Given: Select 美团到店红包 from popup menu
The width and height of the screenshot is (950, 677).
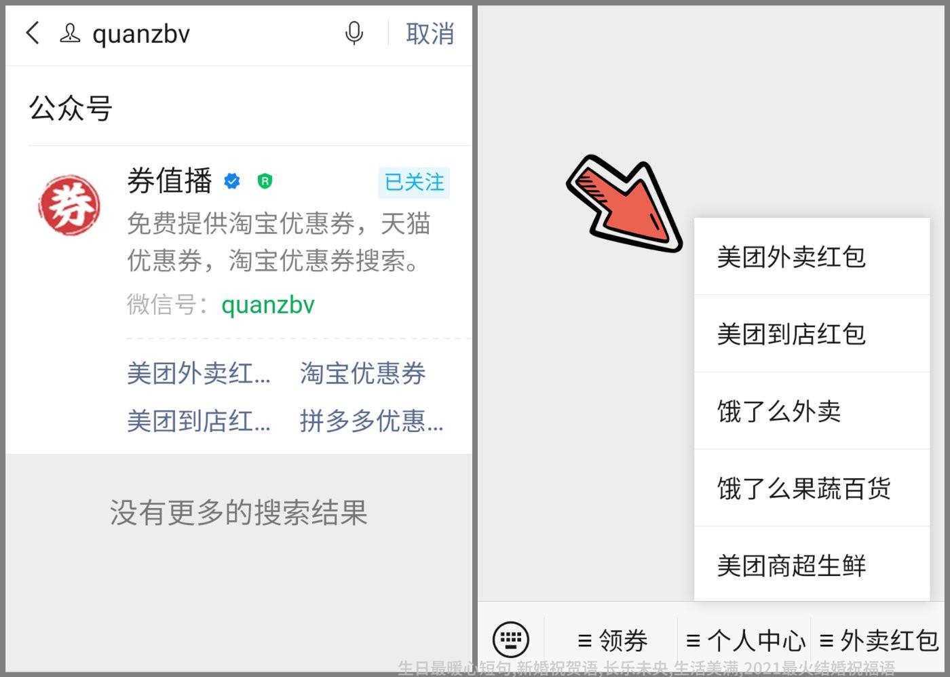Looking at the screenshot, I should [x=812, y=334].
